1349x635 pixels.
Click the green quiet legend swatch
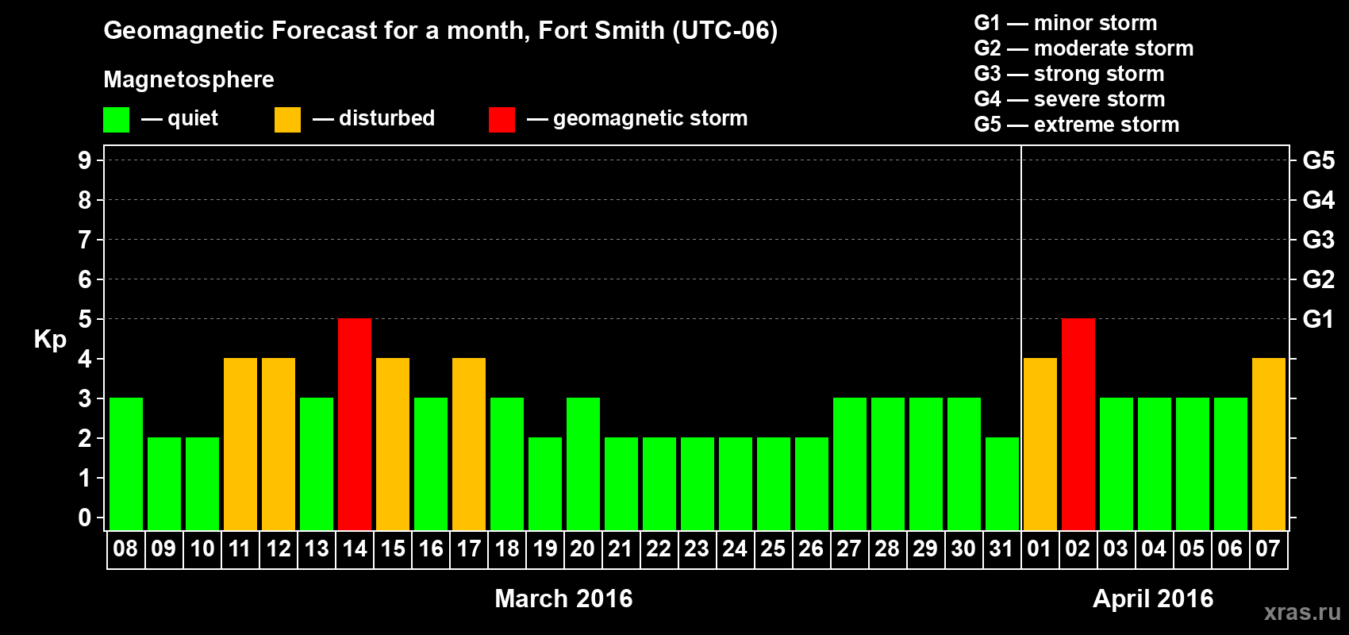[x=117, y=120]
